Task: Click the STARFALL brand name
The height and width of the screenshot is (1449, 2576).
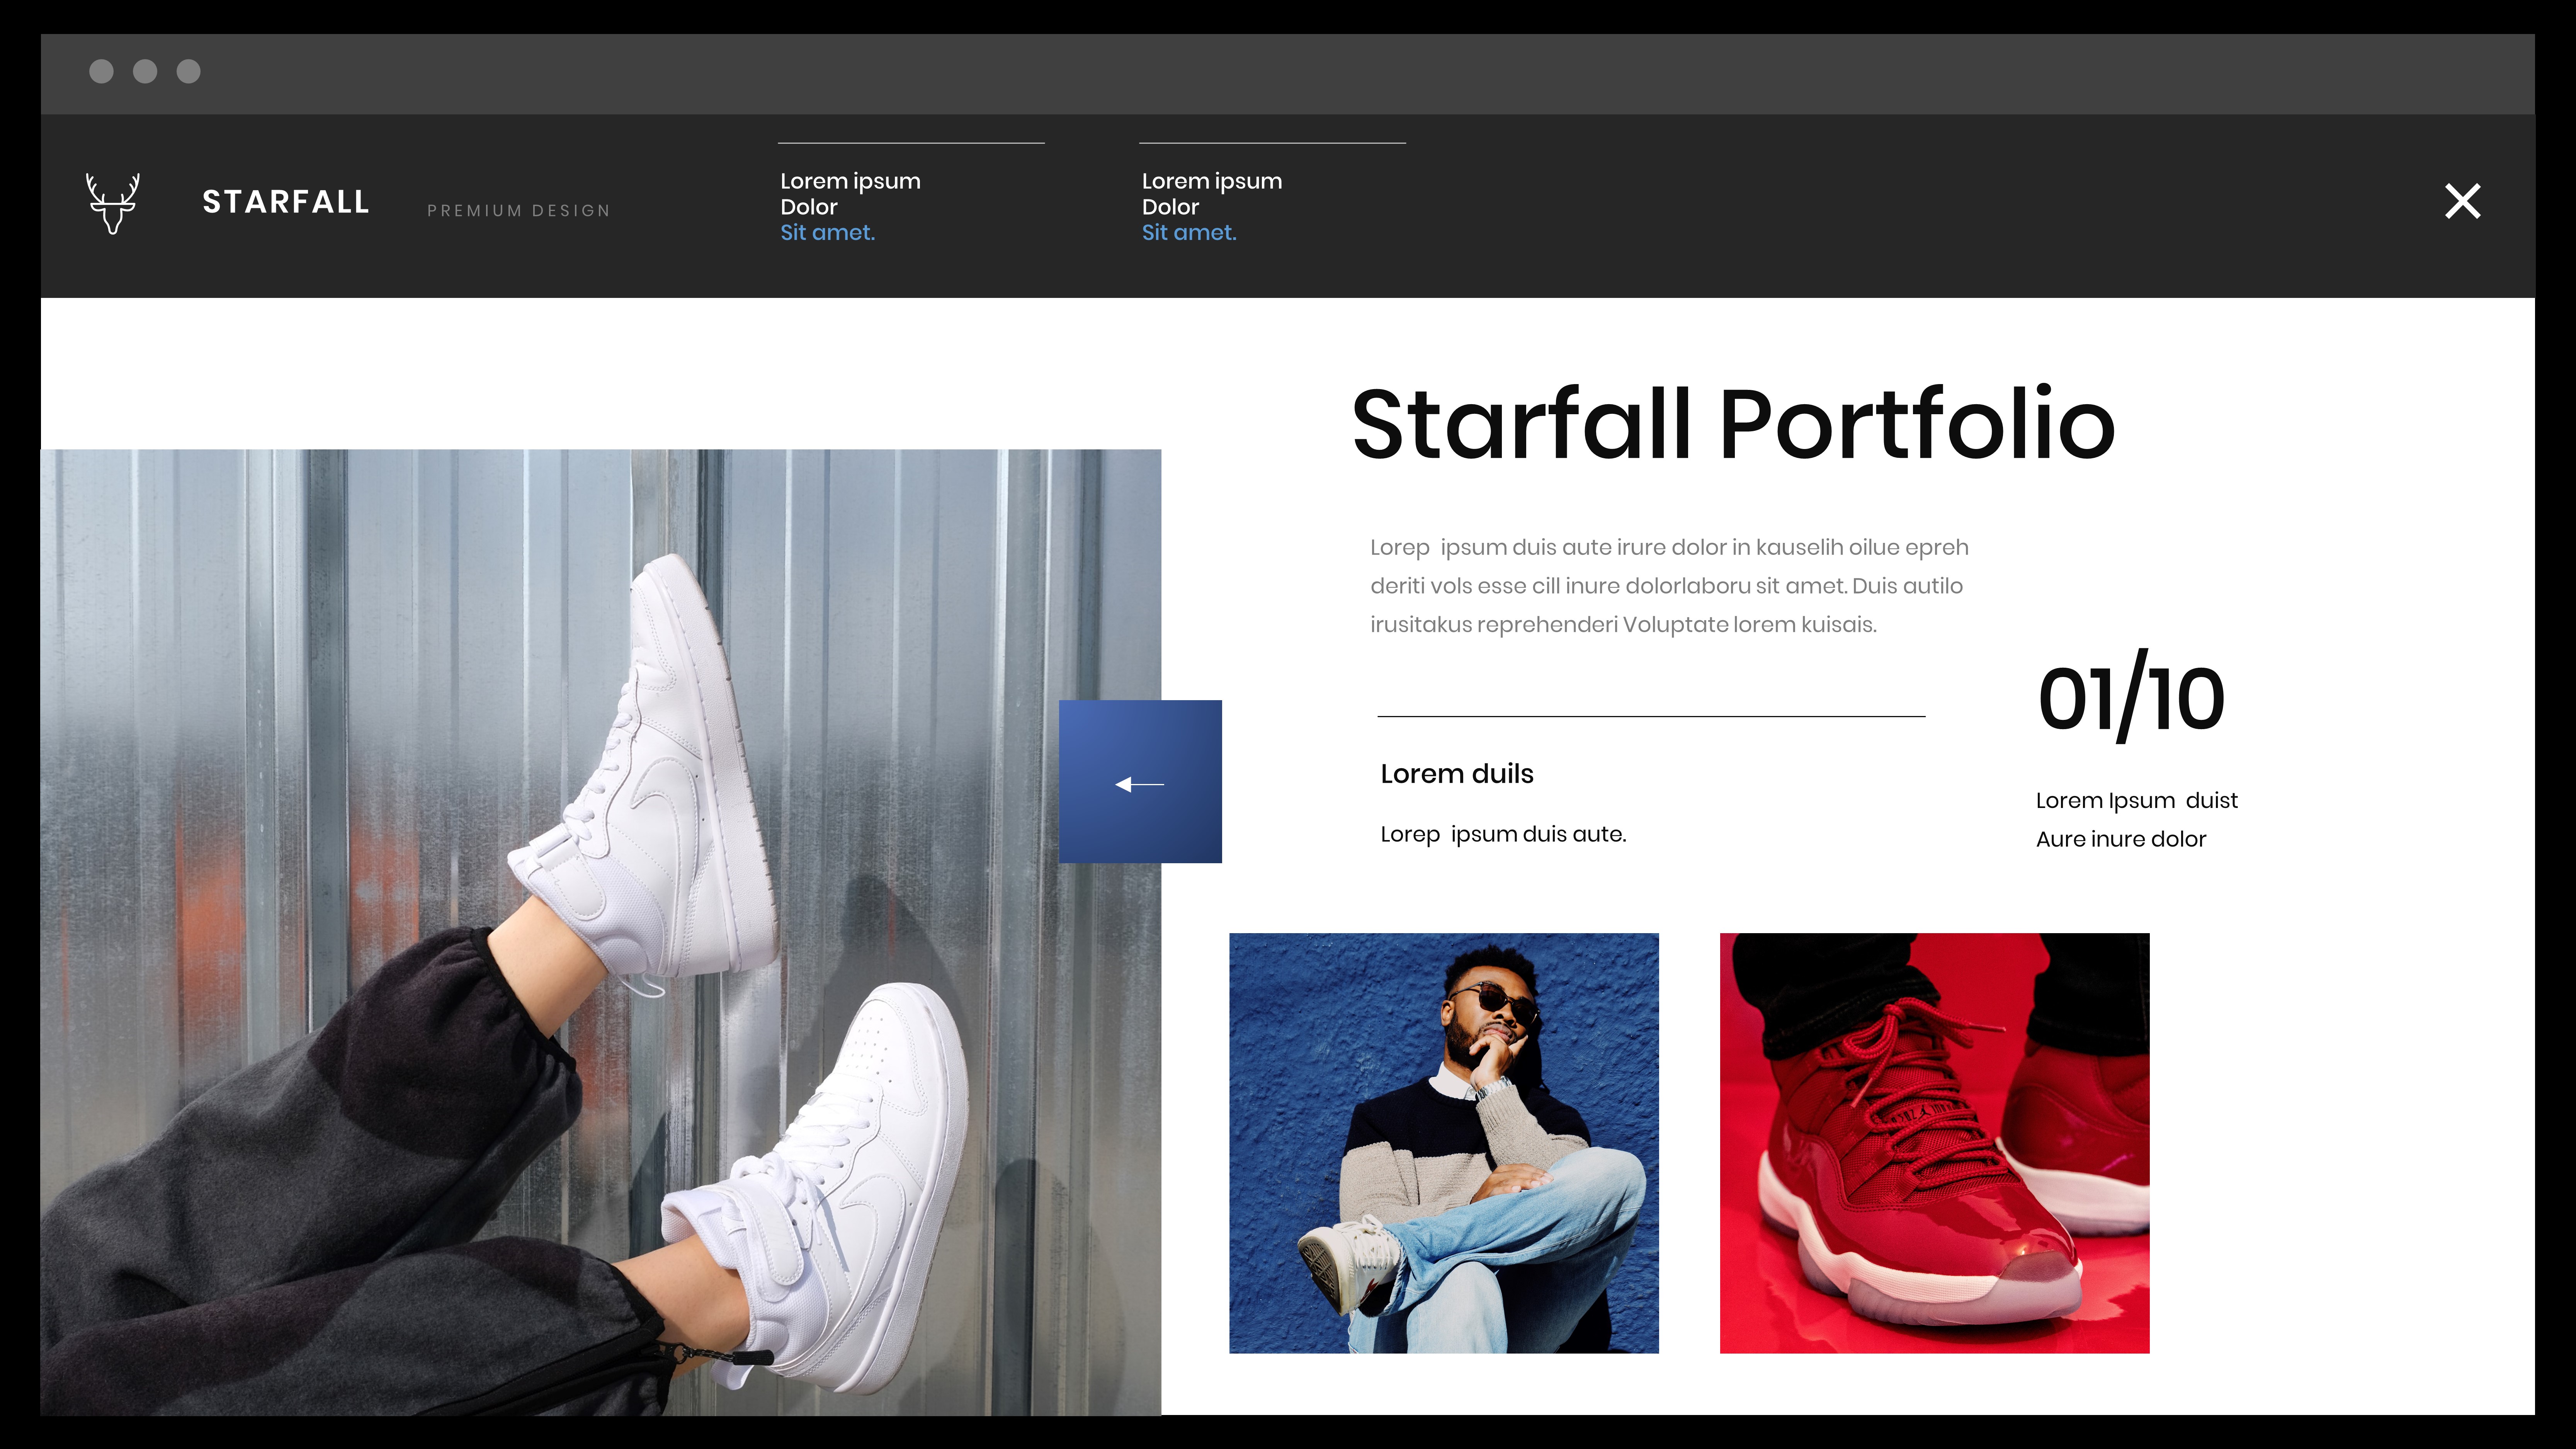Action: (286, 202)
